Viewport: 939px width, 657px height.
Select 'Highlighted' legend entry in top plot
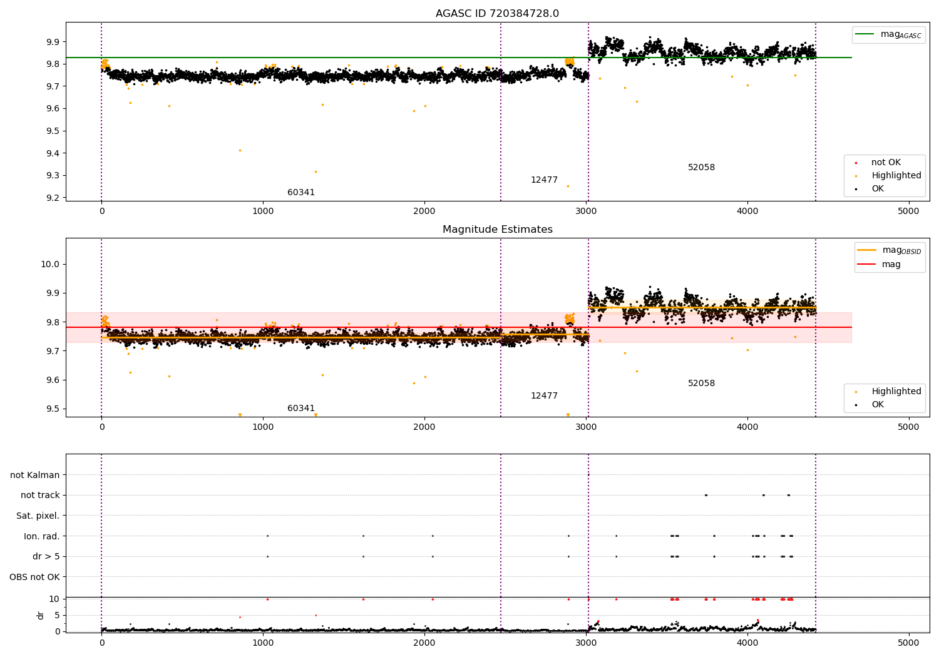coord(896,176)
